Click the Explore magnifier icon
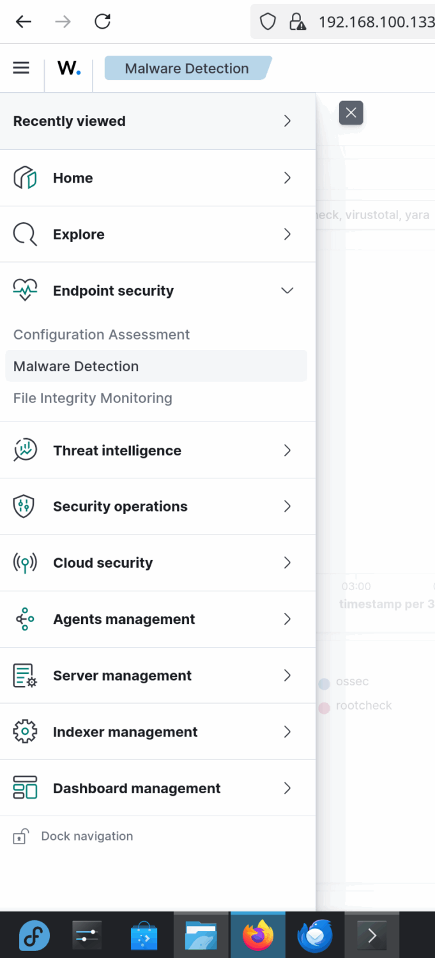Screen dimensions: 435x958 pos(25,234)
